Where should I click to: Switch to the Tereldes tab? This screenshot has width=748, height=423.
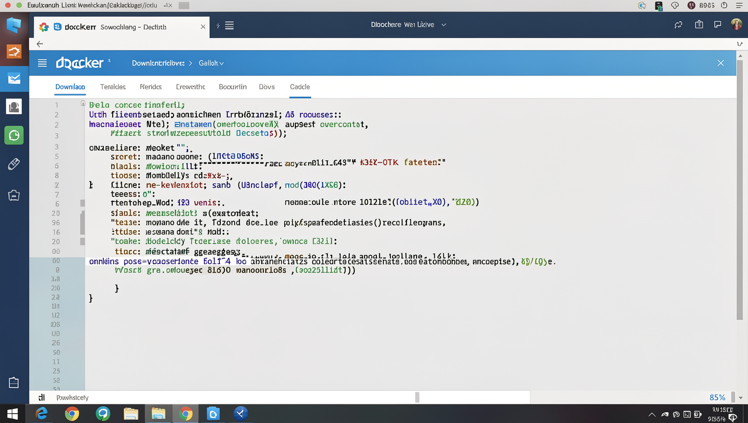click(113, 87)
